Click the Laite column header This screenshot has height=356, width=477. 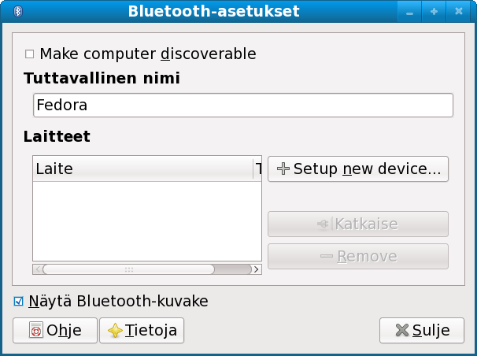(142, 169)
